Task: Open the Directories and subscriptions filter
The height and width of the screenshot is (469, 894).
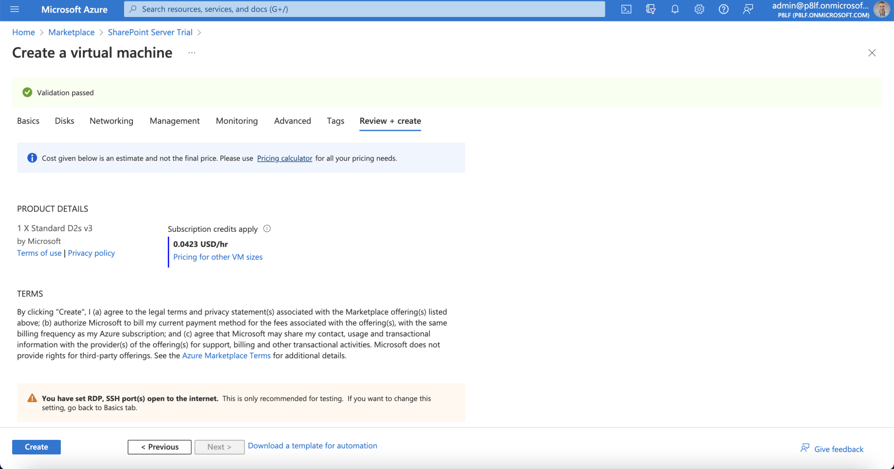Action: pyautogui.click(x=651, y=9)
